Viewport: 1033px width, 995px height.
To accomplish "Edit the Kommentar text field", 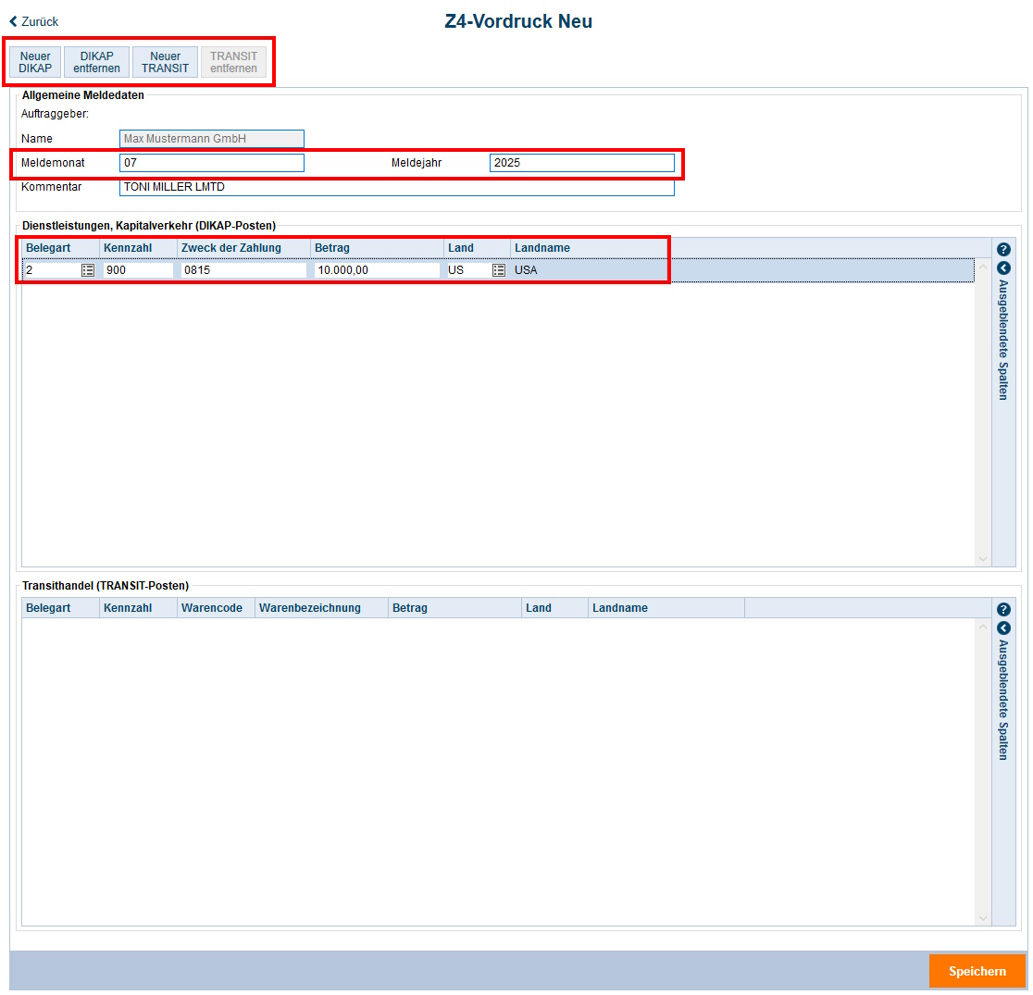I will [396, 187].
